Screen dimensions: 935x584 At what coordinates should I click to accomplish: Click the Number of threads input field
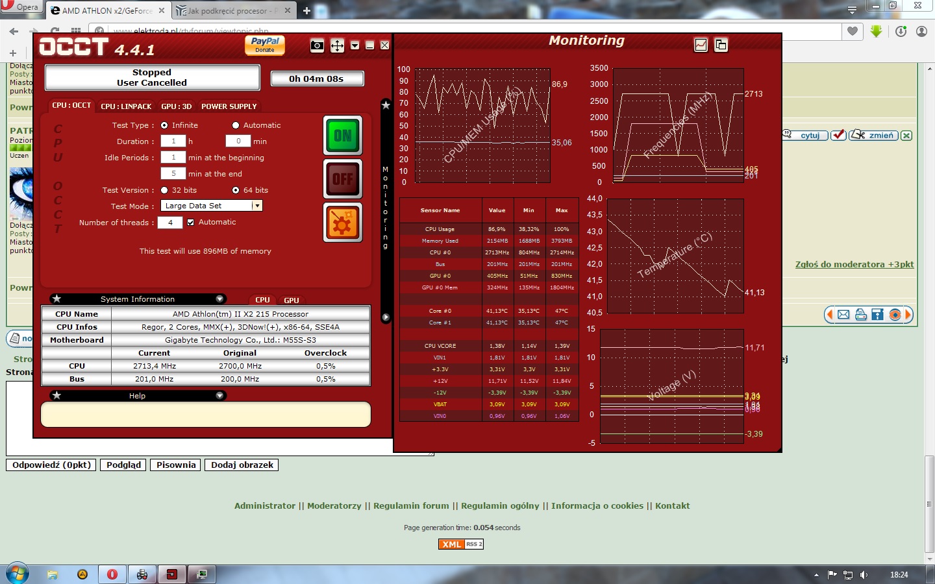[x=170, y=223]
